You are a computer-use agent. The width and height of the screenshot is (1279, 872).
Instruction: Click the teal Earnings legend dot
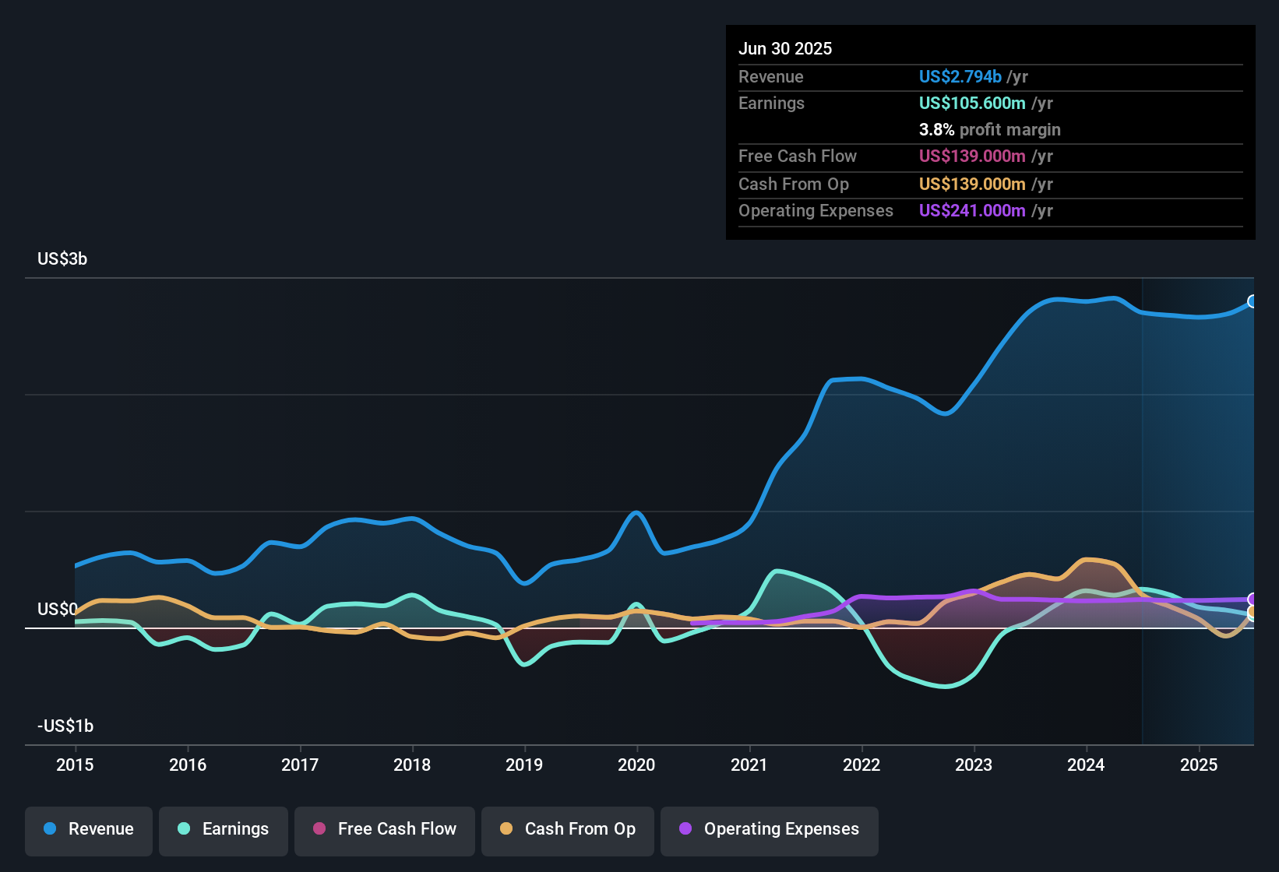[184, 828]
